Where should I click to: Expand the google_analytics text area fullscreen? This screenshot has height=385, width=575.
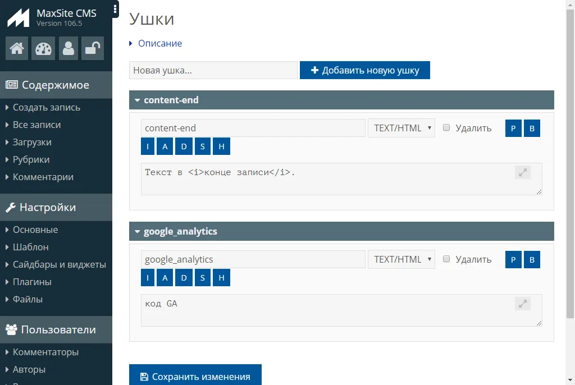522,304
